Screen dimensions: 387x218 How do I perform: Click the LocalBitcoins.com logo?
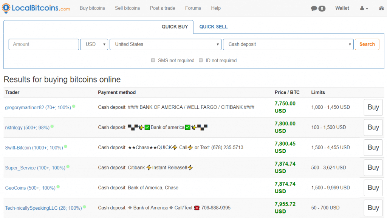[36, 8]
